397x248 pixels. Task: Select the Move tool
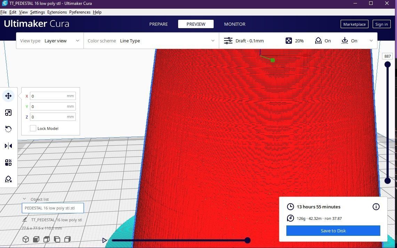(8, 96)
